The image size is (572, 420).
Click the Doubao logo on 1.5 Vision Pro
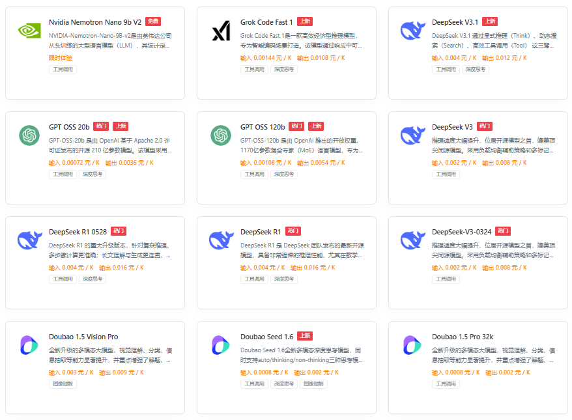(29, 345)
